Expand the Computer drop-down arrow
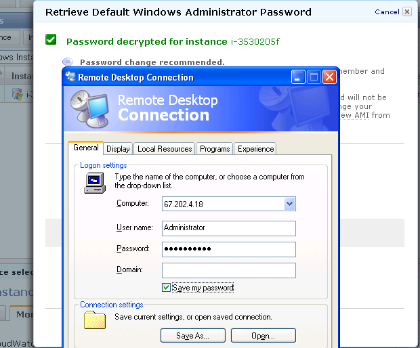Screen dimensions: 420x348 pyautogui.click(x=290, y=203)
